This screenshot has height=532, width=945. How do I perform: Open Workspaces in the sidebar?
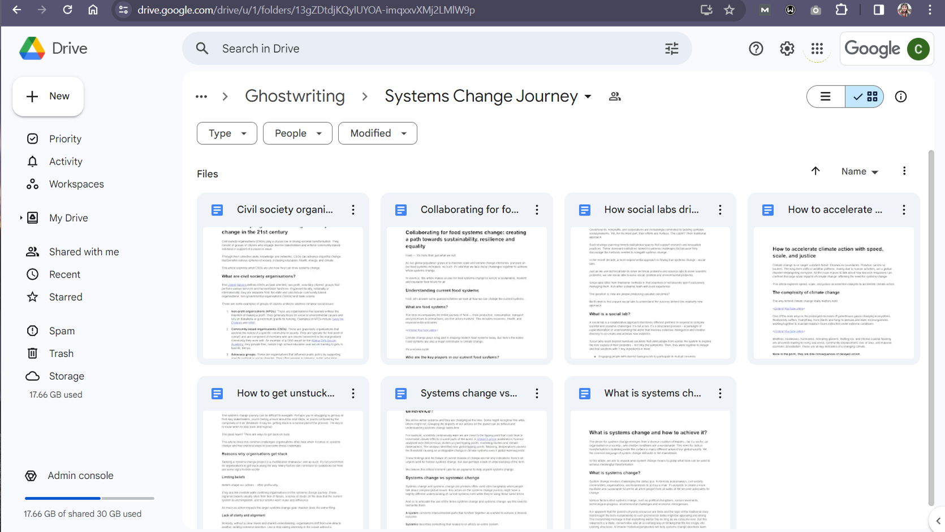76,184
